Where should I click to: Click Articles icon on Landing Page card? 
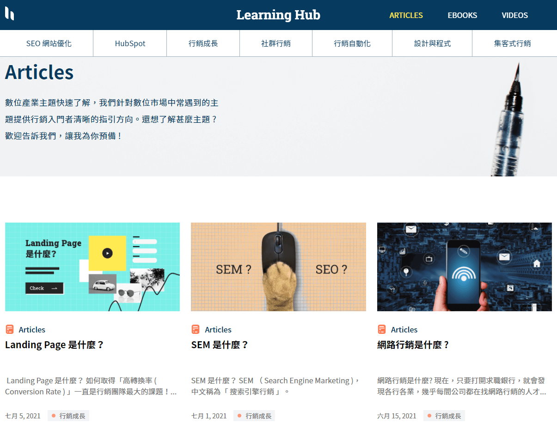9,329
